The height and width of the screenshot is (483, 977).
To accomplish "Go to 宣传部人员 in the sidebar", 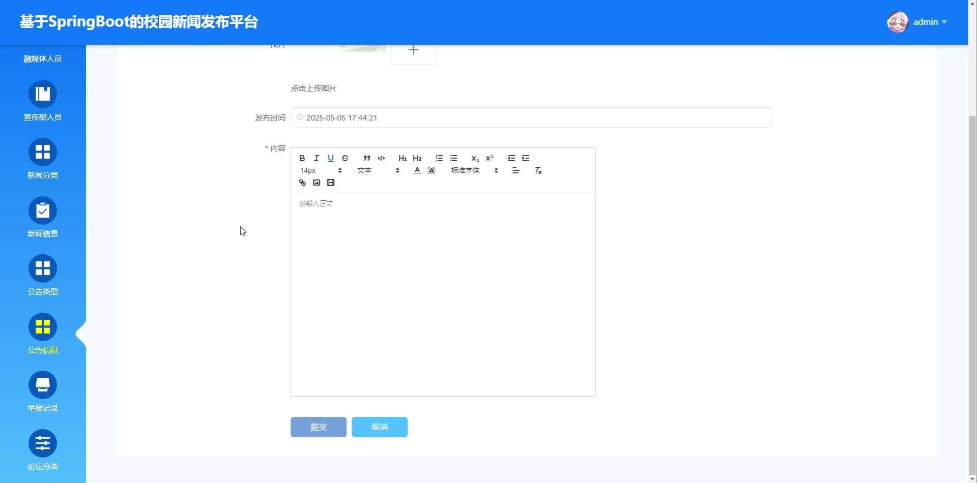I will 43,101.
